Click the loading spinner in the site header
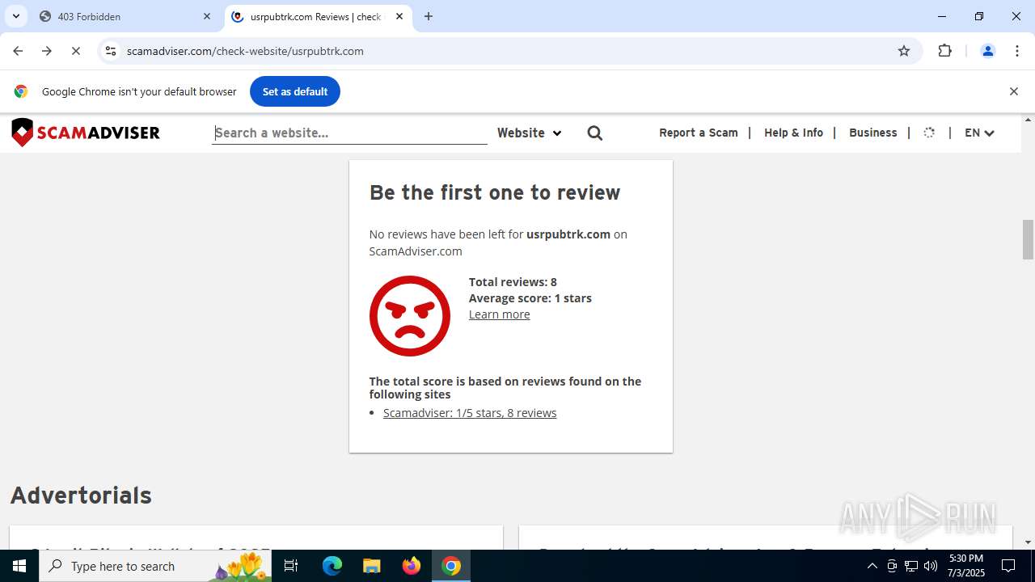Viewport: 1035px width, 582px height. (929, 133)
